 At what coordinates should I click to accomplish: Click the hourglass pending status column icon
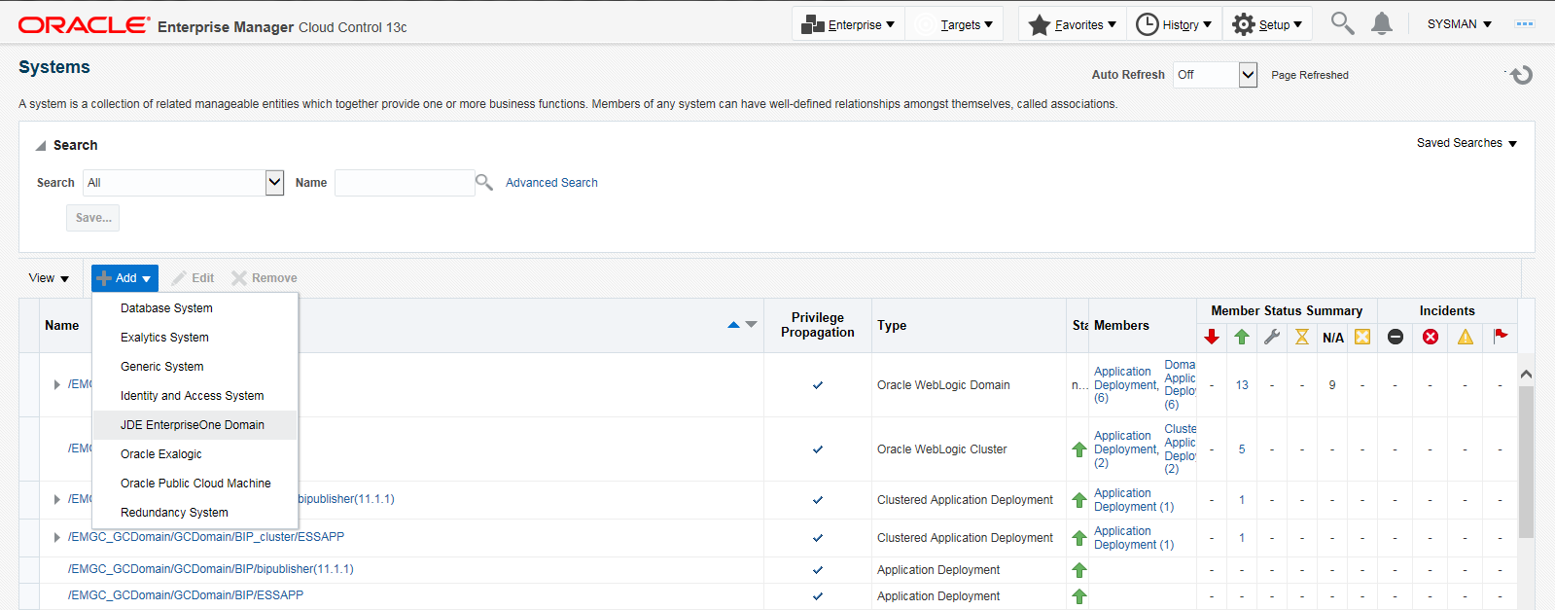click(x=1302, y=337)
